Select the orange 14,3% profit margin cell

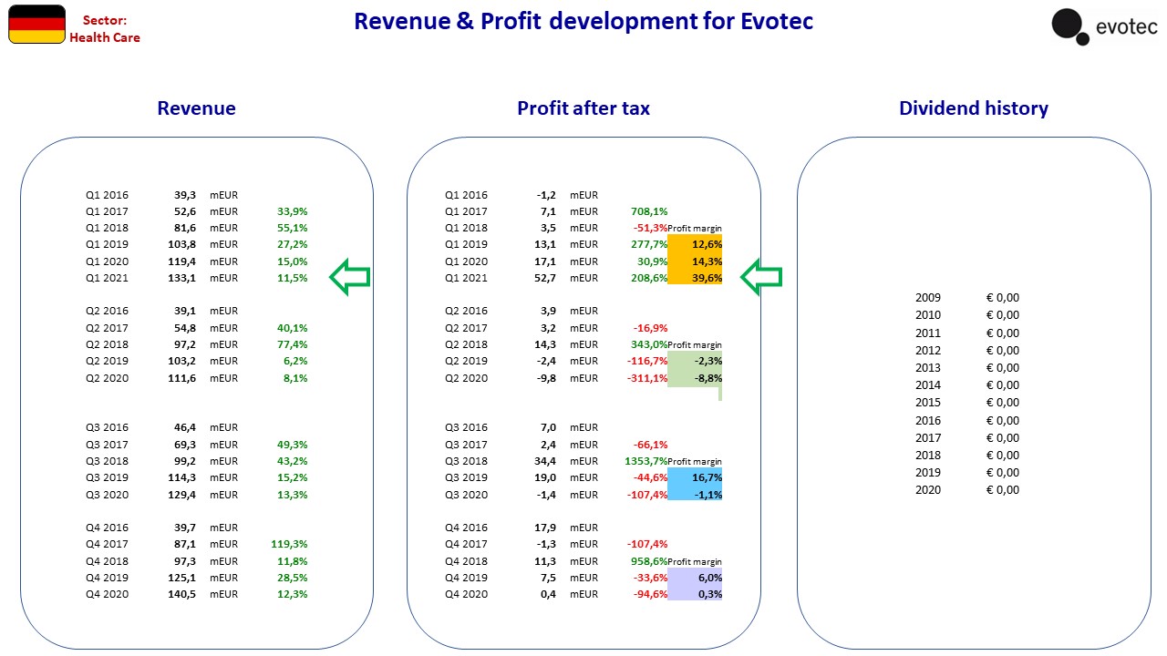(695, 261)
